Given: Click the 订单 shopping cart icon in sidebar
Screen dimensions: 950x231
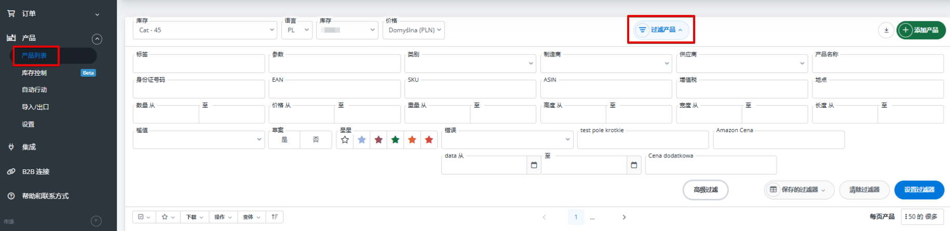Looking at the screenshot, I should (x=11, y=13).
